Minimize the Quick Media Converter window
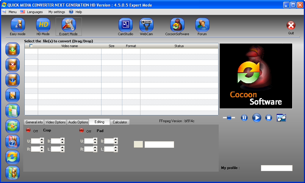 [x=286, y=5]
